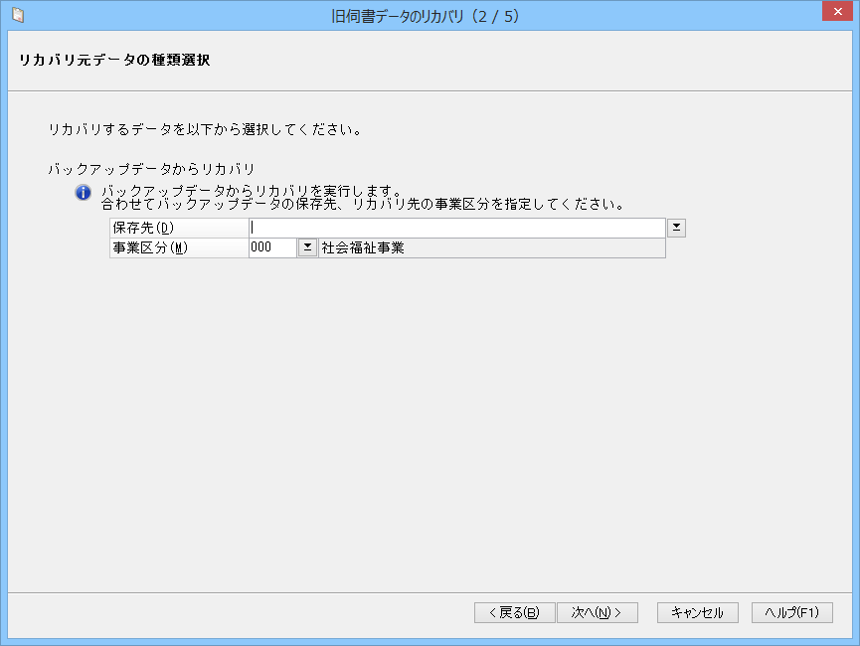Expand the 事業区分 code dropdown
Screen dimensions: 860x646
pos(307,247)
